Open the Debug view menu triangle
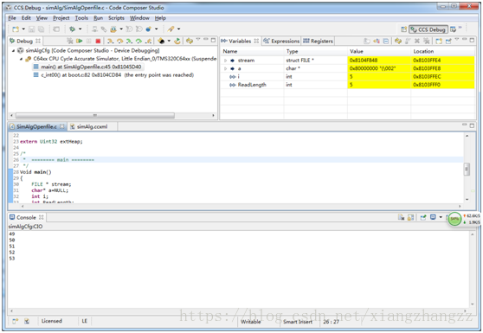Viewport: 483px width, 333px height. tap(198, 40)
